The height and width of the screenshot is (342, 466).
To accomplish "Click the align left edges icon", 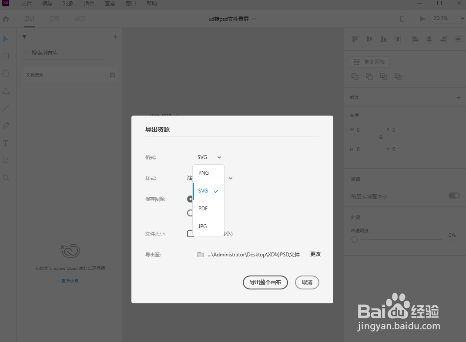I will click(x=415, y=39).
